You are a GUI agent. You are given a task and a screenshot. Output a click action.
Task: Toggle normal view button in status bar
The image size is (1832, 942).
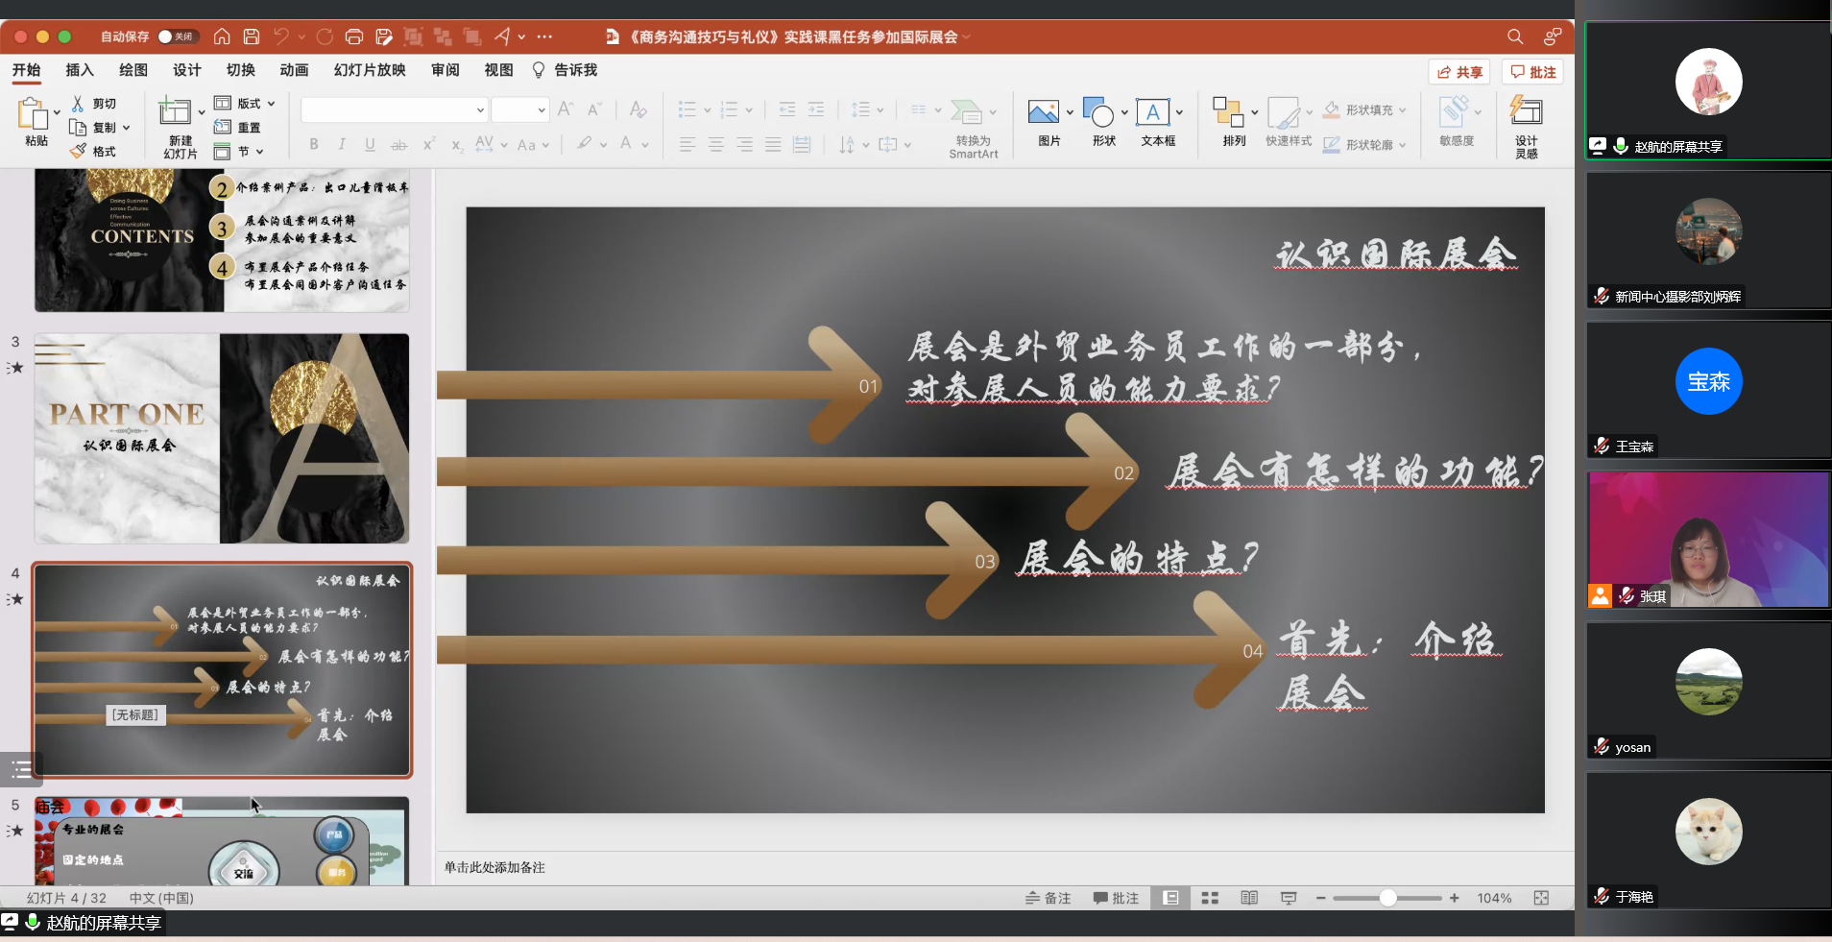point(1170,898)
